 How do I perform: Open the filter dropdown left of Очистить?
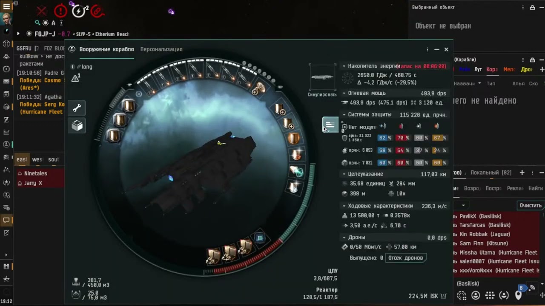tap(463, 205)
